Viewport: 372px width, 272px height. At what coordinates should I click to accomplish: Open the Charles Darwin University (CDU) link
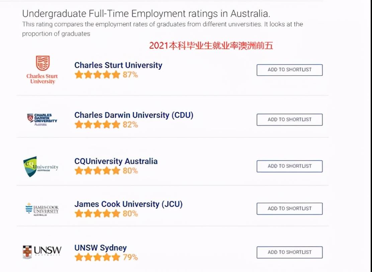133,115
